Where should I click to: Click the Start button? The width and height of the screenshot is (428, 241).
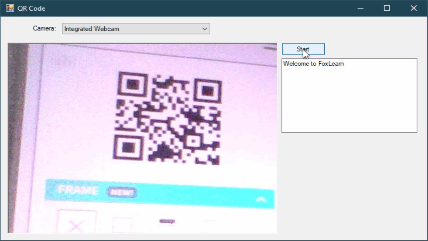click(x=303, y=49)
